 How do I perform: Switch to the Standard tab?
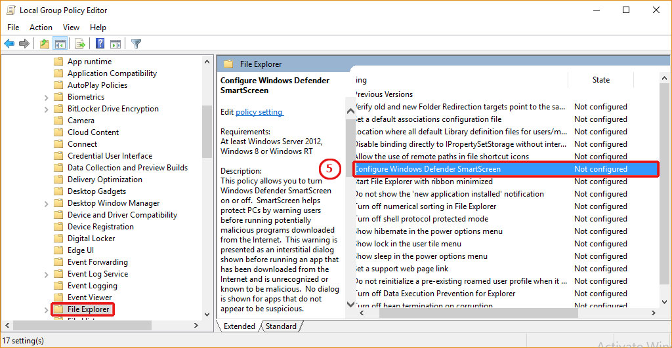(x=281, y=326)
